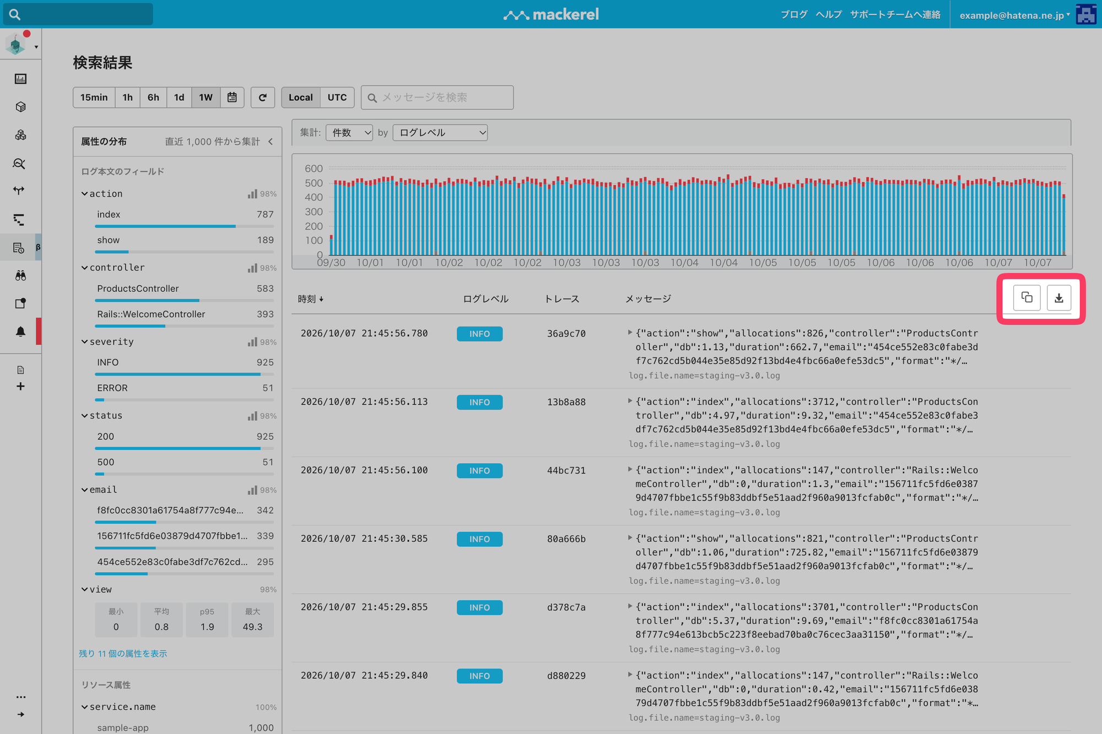Viewport: 1102px width, 734px height.
Task: Open the alerts bell icon in sidebar
Action: tap(20, 331)
